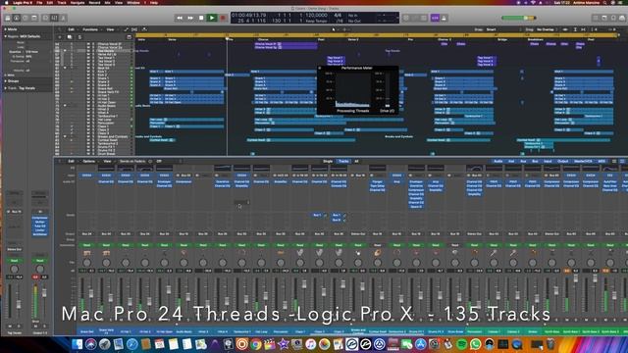This screenshot has height=353, width=628.
Task: Open the Editors pane (scissors icon)
Action: pos(63,18)
